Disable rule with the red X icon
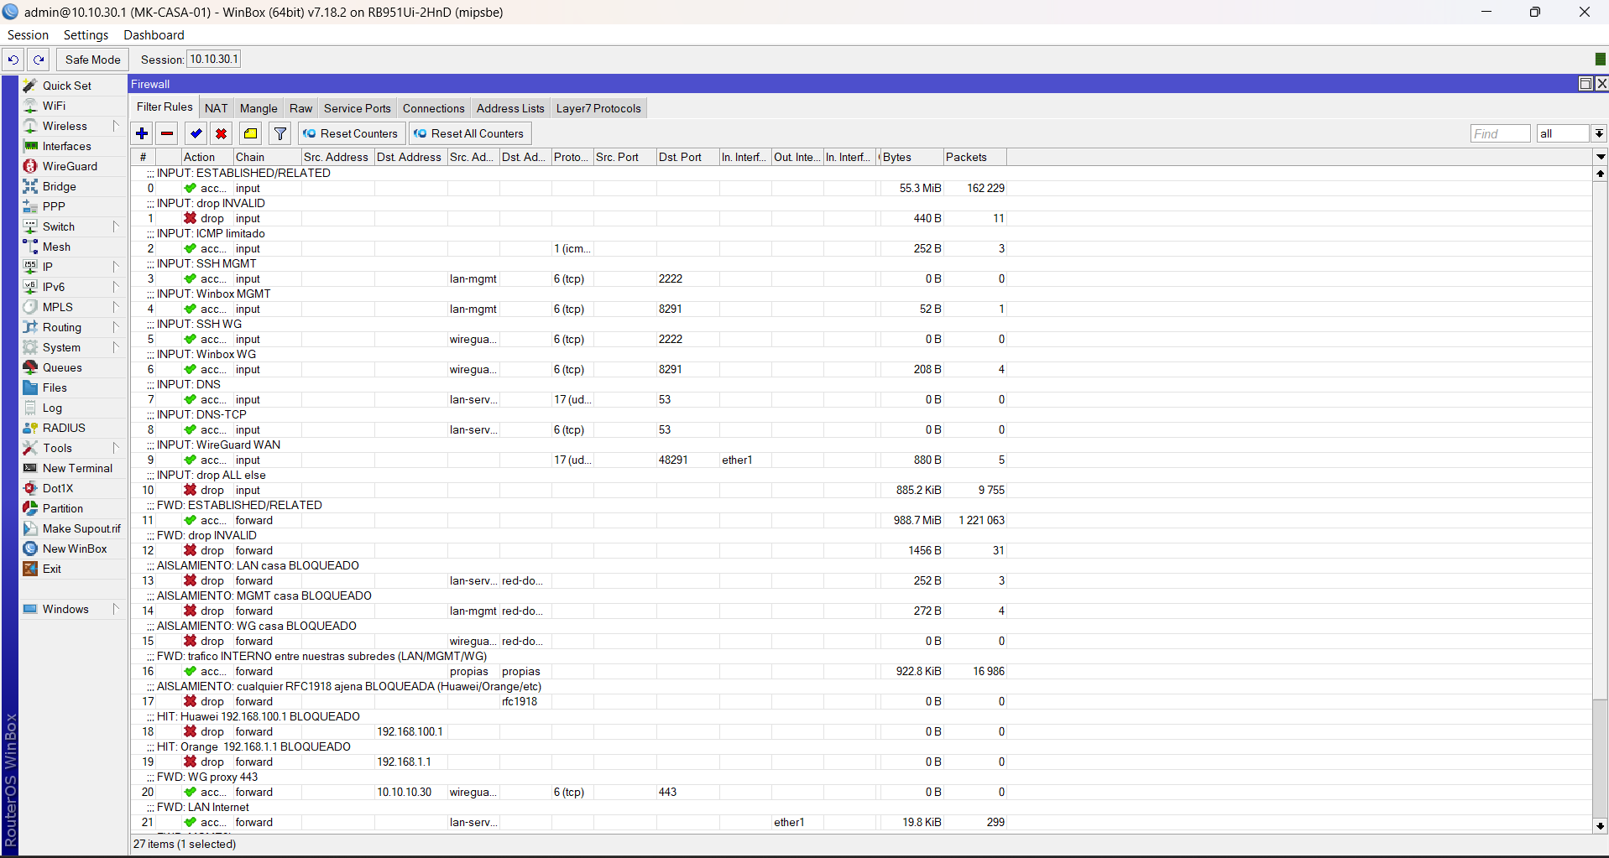The image size is (1609, 858). (221, 133)
